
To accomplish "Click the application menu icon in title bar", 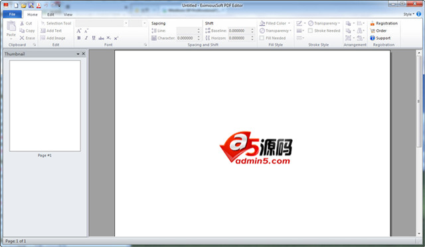I will pyautogui.click(x=6, y=5).
